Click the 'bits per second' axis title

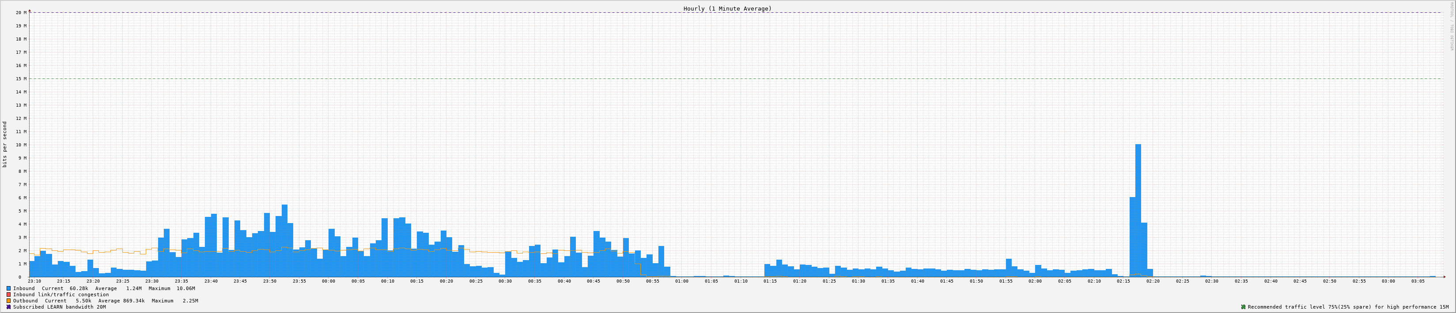5,144
